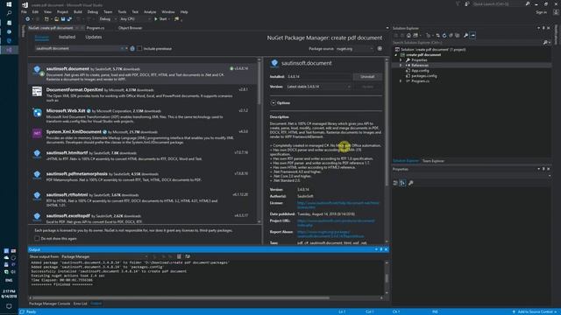Click the Sync with Active Document icon

(438, 35)
